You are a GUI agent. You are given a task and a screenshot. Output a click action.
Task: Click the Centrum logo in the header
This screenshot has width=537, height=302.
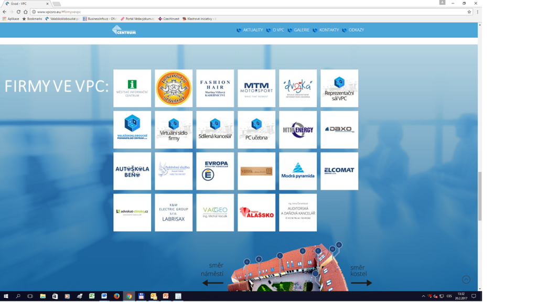pyautogui.click(x=124, y=30)
